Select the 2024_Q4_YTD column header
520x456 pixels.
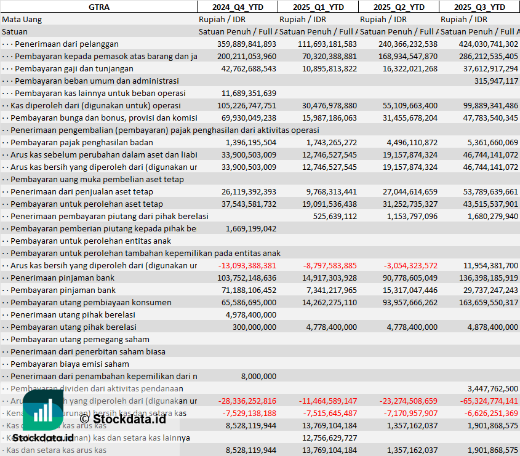click(x=237, y=7)
